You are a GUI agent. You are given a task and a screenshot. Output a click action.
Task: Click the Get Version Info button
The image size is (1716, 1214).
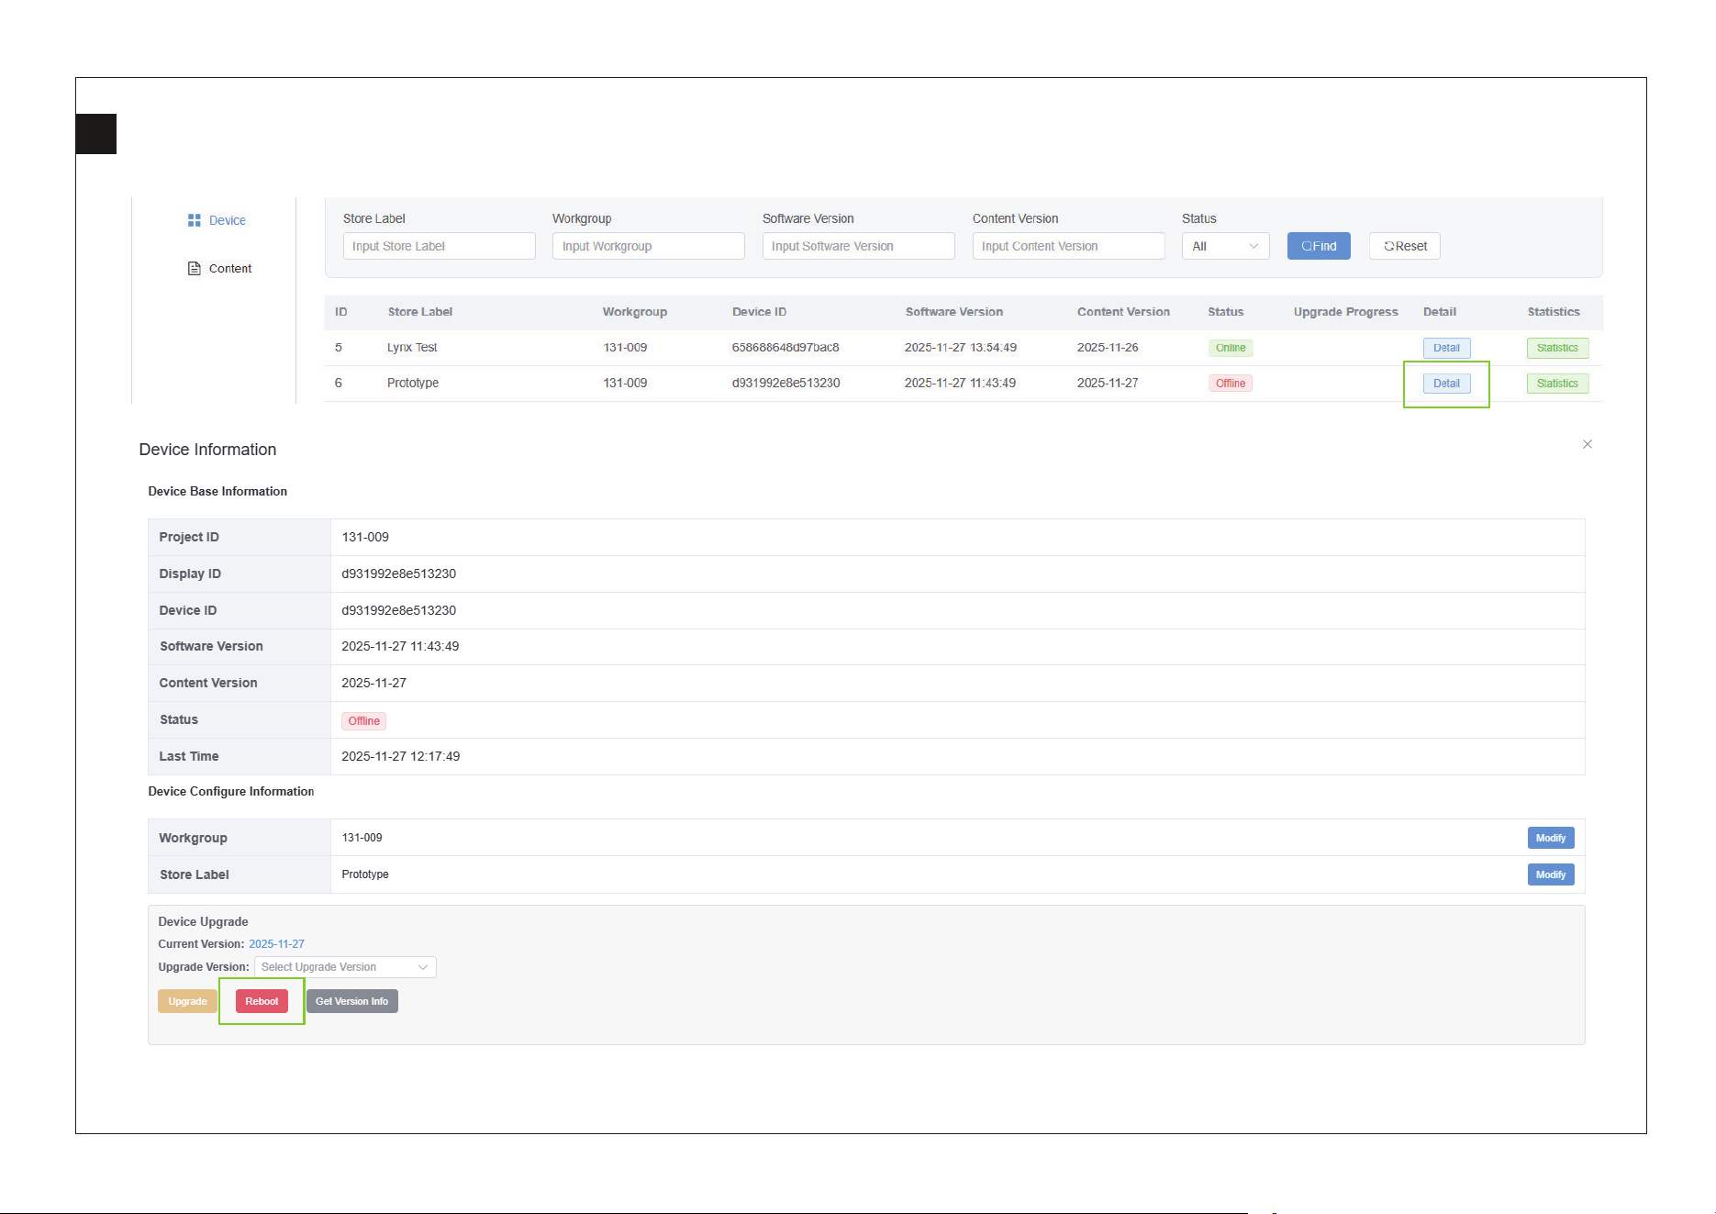(351, 1001)
